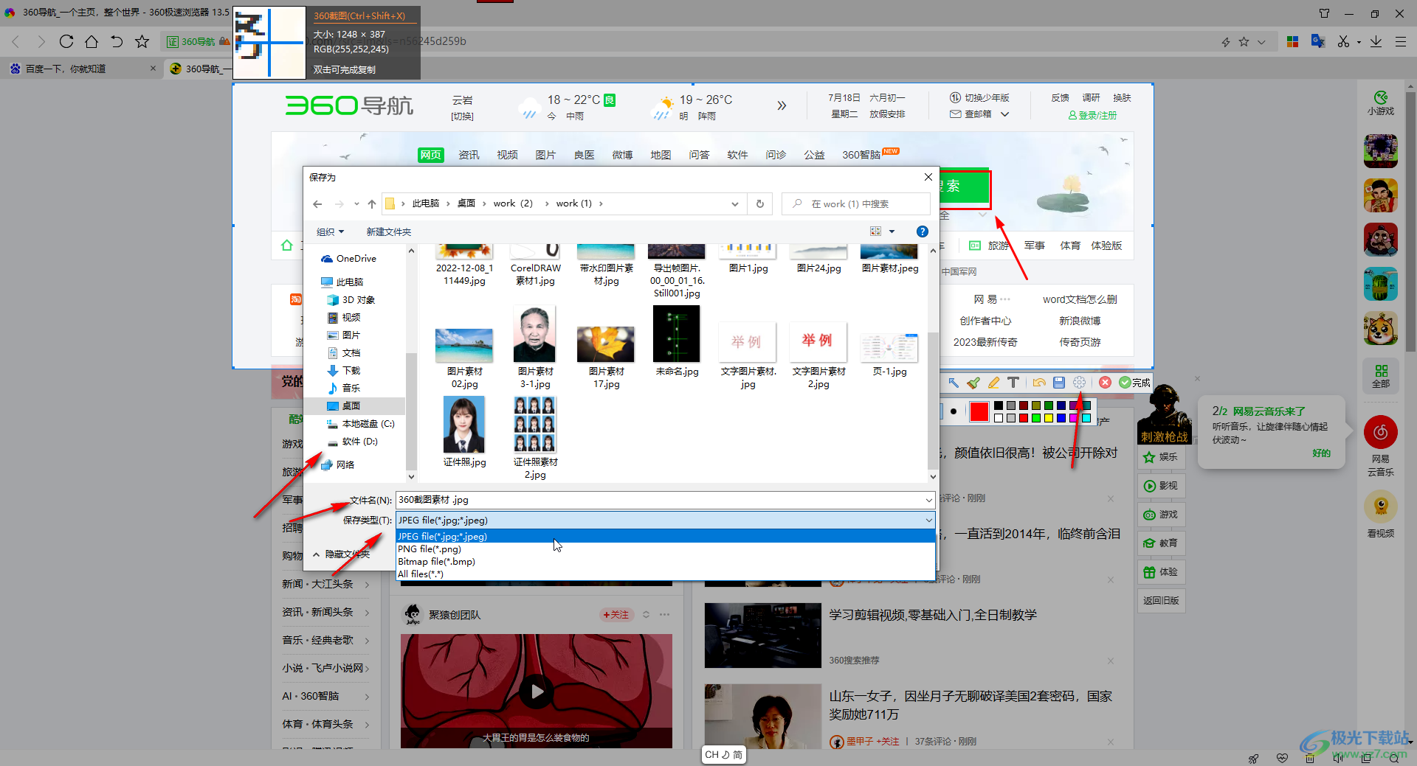
Task: Click the undo arrow in screenshot toolbar
Action: point(1039,382)
